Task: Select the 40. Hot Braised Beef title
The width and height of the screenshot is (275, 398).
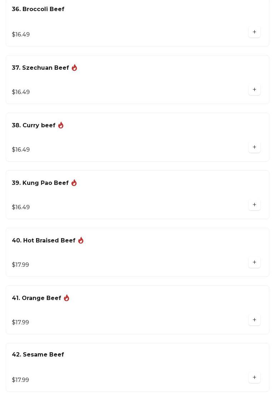Action: click(x=44, y=240)
